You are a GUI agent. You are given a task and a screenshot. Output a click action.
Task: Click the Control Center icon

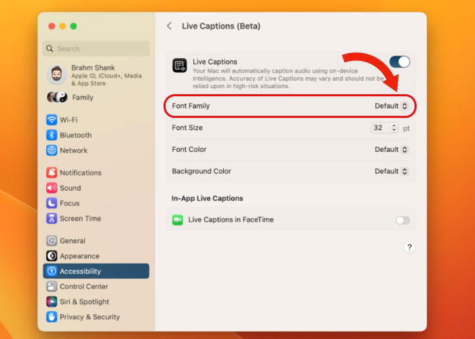coord(52,286)
